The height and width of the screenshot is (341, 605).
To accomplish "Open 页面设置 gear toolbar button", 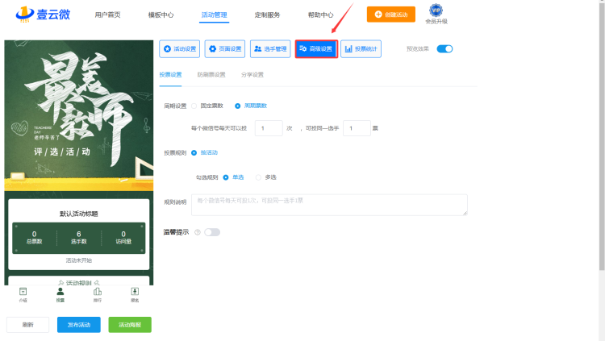I will [225, 49].
